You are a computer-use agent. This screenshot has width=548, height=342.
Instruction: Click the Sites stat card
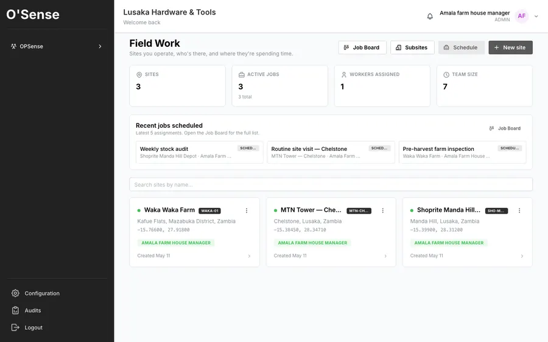pyautogui.click(x=178, y=86)
